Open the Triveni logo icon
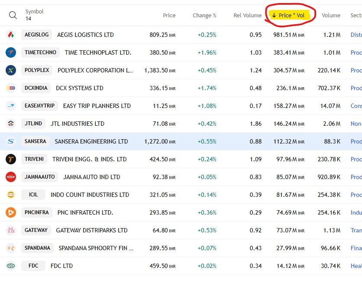The height and width of the screenshot is (284, 362). click(11, 159)
